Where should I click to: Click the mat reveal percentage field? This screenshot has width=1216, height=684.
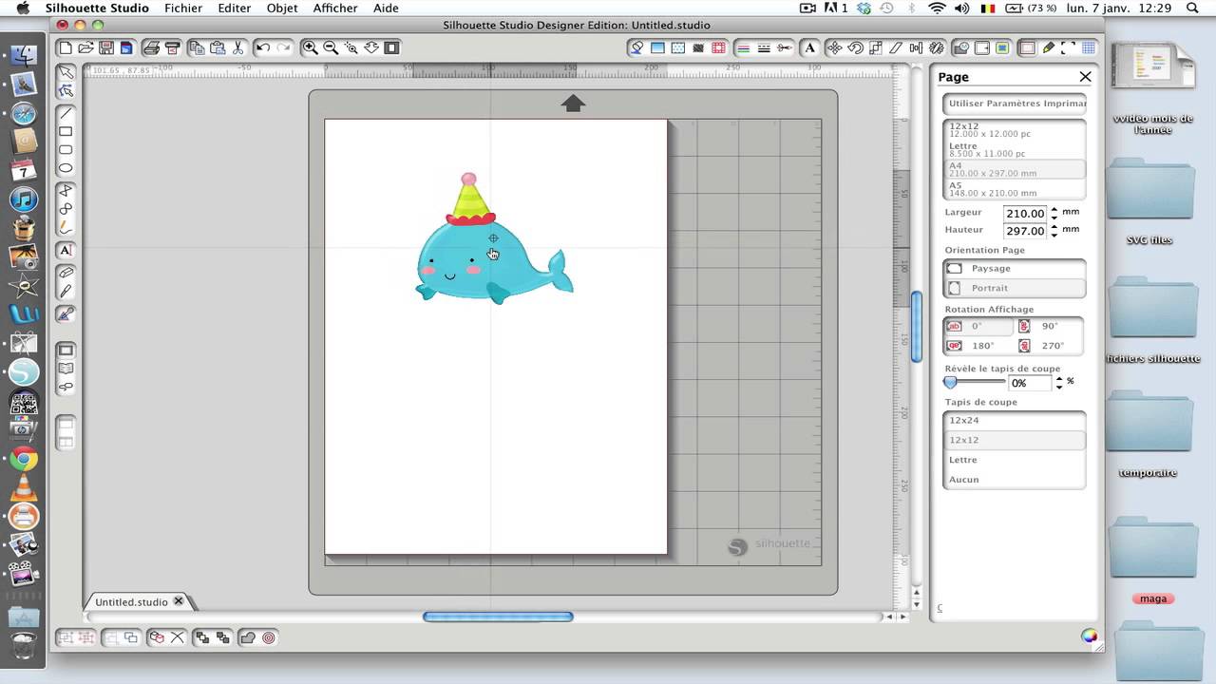[x=1030, y=383]
